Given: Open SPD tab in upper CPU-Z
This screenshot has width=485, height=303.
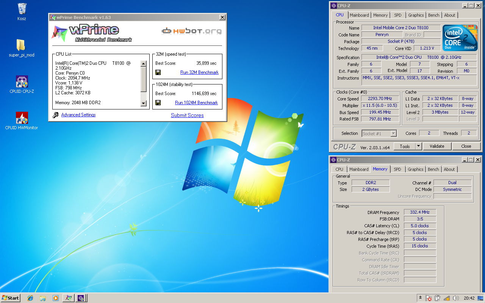Looking at the screenshot, I should point(397,15).
